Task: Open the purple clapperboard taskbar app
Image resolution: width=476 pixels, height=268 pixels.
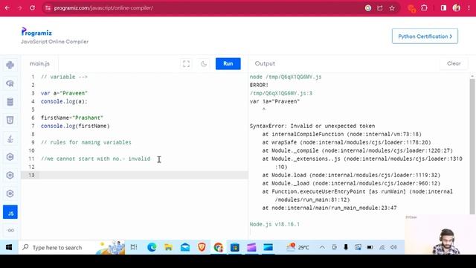Action: 251,247
